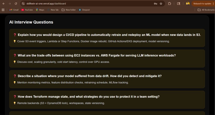Open the profile avatar menu
This screenshot has height=115, width=215.
188,3
